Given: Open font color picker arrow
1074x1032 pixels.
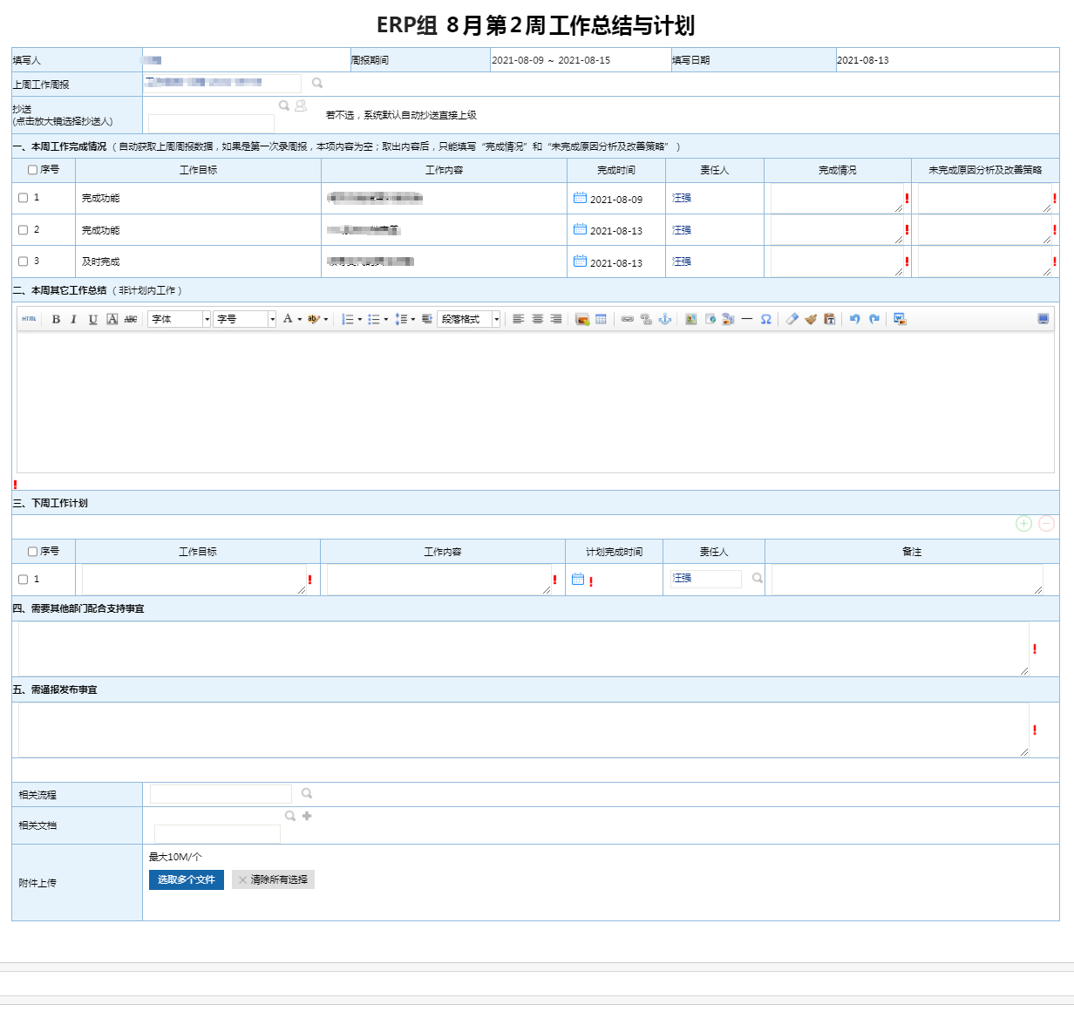Looking at the screenshot, I should (x=299, y=319).
